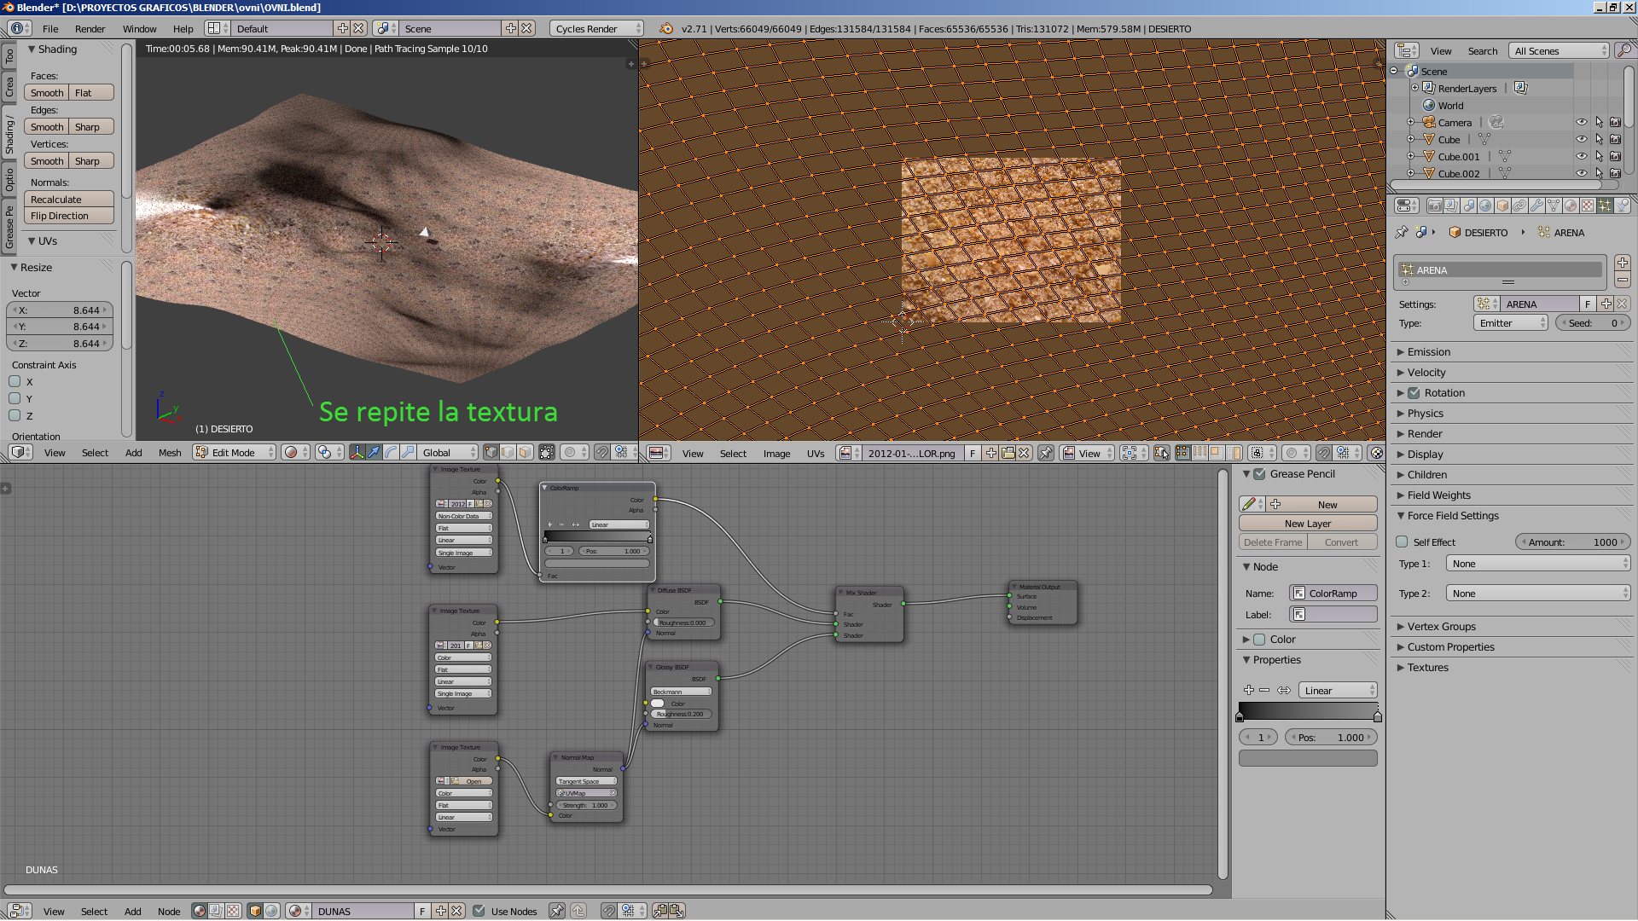Expand the Emission panel

pos(1429,352)
